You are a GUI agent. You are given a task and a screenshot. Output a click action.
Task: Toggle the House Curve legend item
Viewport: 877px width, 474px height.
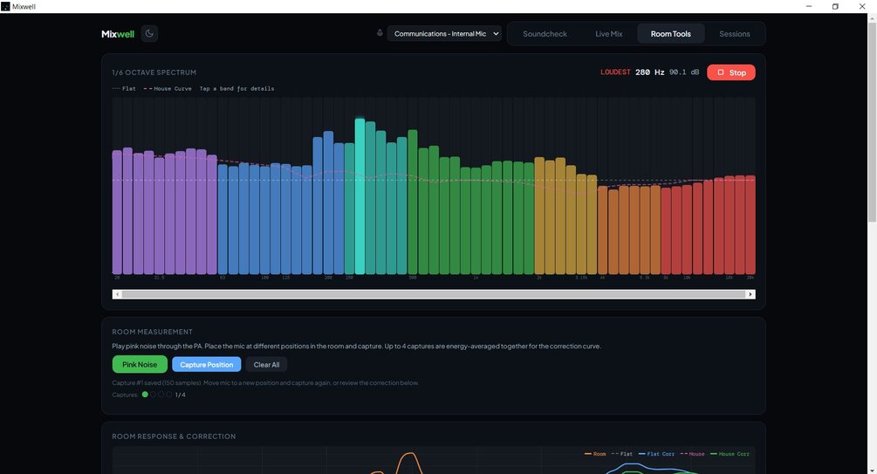168,88
